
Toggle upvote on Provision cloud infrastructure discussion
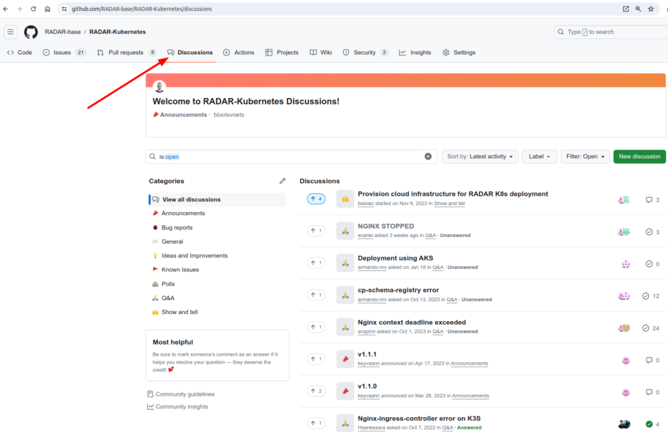pos(316,198)
